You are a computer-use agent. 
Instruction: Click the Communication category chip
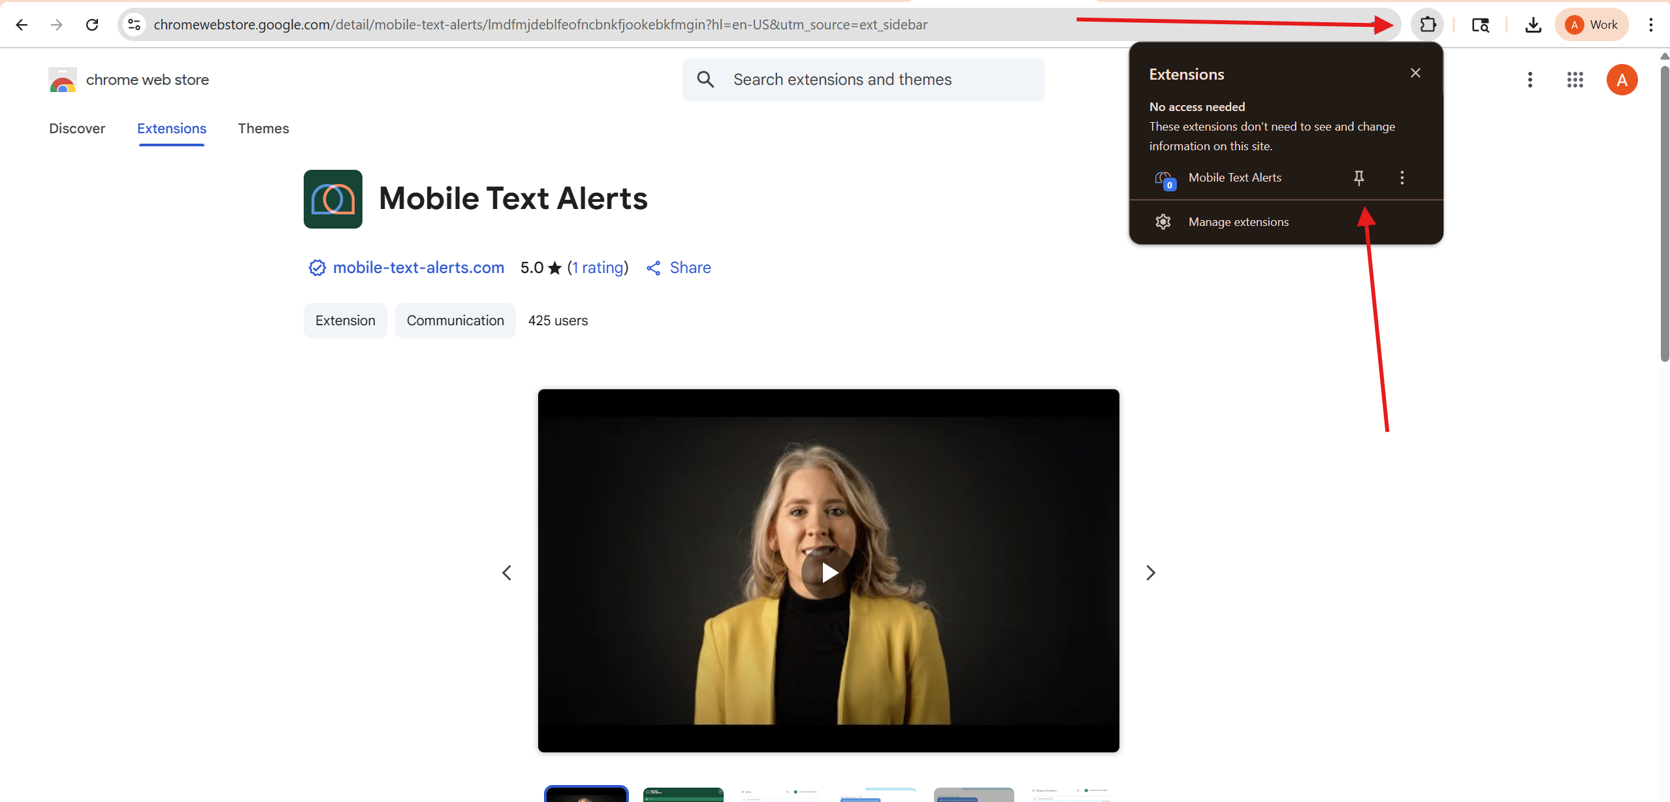point(455,321)
